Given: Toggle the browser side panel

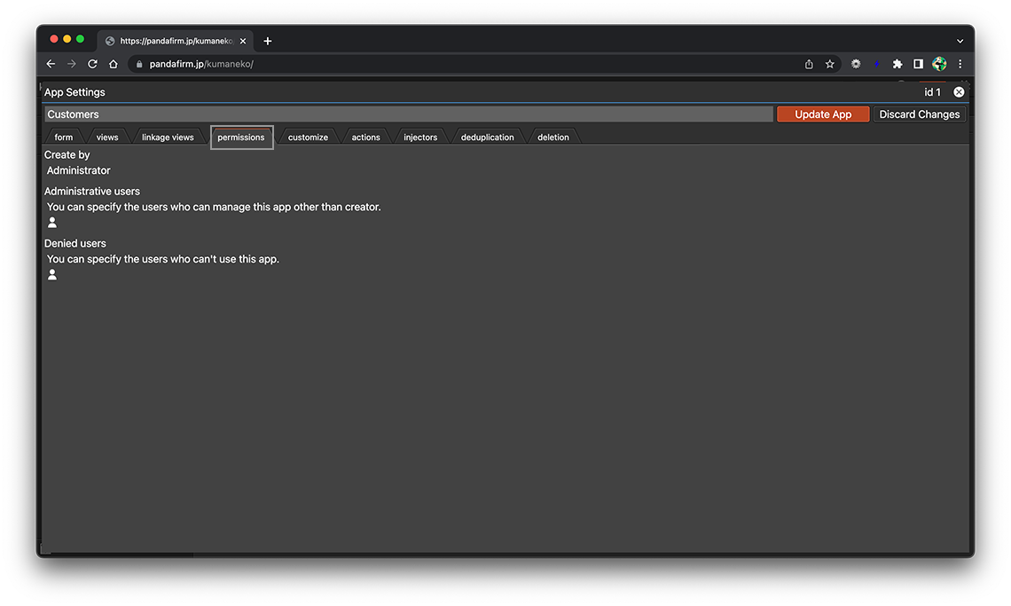Looking at the screenshot, I should 919,64.
